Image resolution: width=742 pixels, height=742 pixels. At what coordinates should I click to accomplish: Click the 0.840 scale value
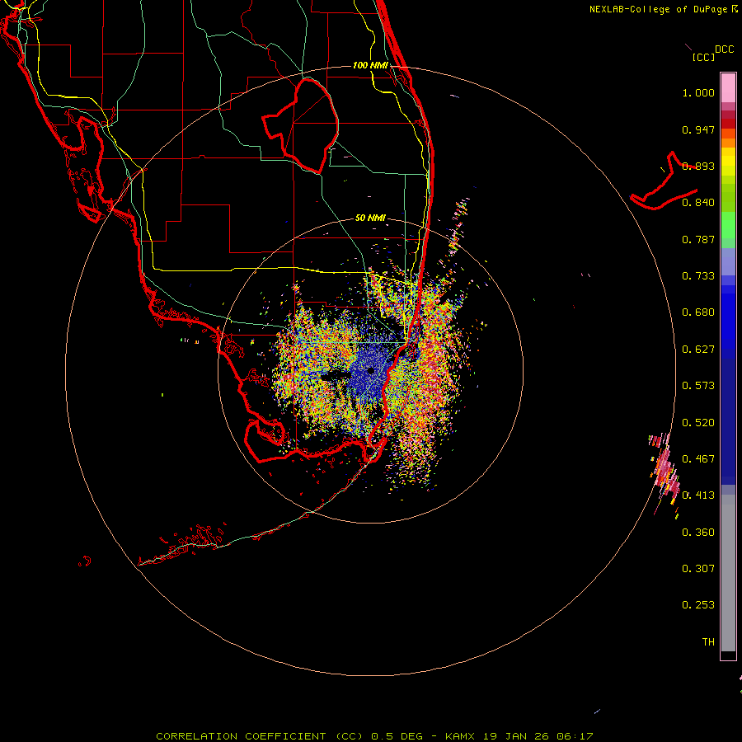point(698,203)
